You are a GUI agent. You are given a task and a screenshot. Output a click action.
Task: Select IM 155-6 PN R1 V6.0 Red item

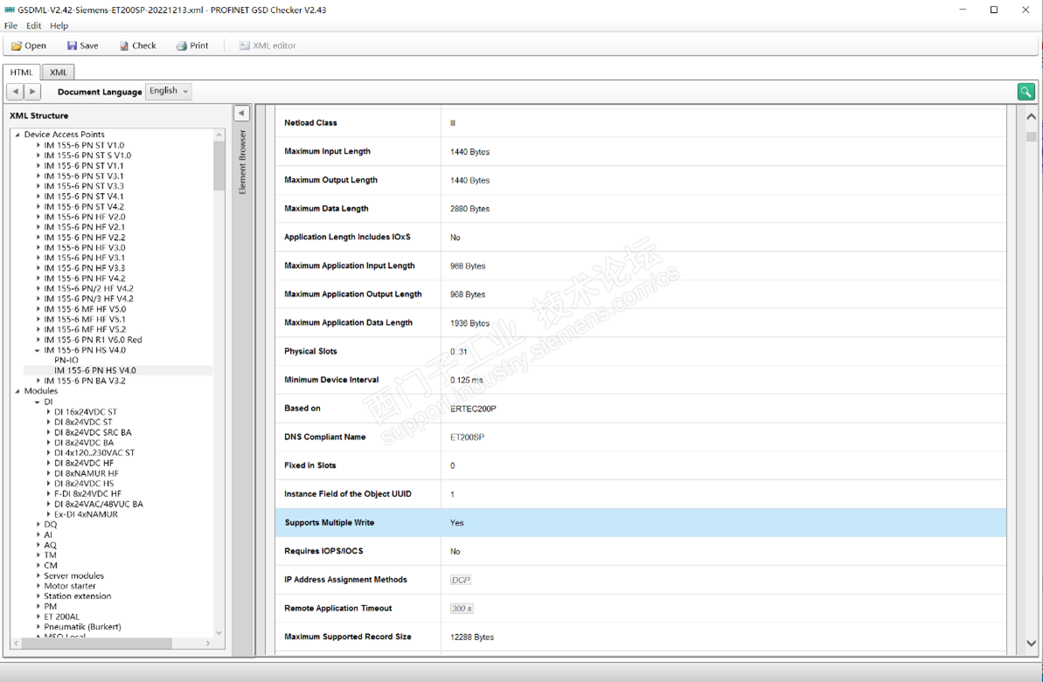coord(93,340)
